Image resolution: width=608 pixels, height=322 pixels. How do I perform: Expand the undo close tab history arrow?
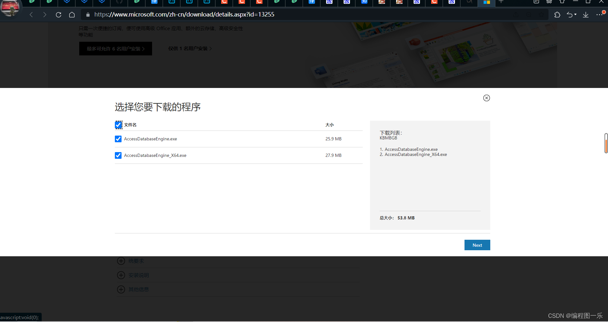point(575,15)
